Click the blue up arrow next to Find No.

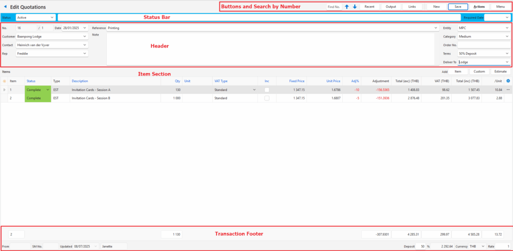(x=347, y=6)
